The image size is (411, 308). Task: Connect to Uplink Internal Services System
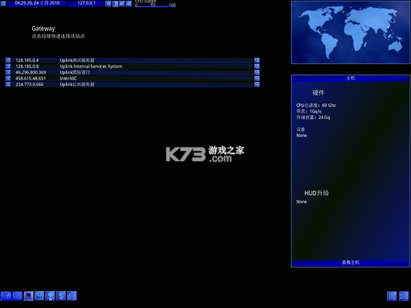[132, 66]
